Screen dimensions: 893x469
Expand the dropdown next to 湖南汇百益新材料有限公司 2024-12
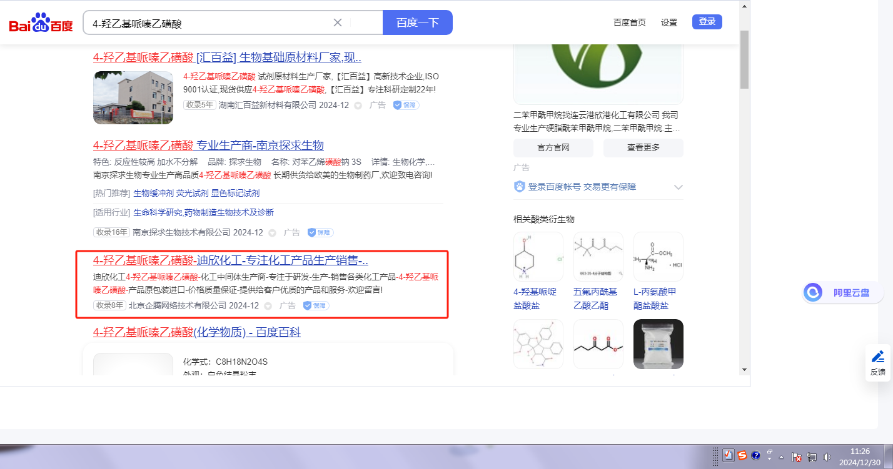pos(358,106)
